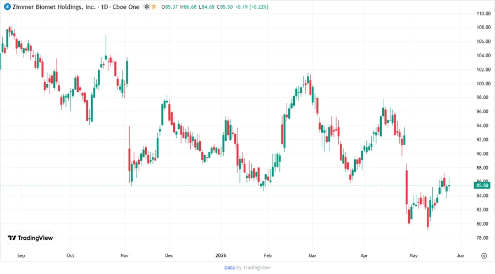Click the Apr label on time axis
The width and height of the screenshot is (495, 274).
pyautogui.click(x=364, y=255)
